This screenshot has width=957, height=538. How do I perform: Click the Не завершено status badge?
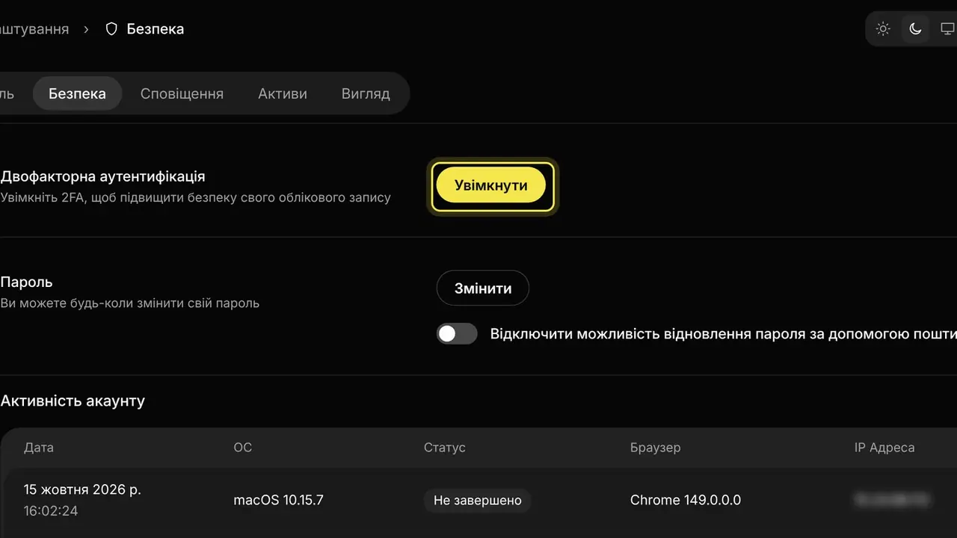[x=478, y=501]
